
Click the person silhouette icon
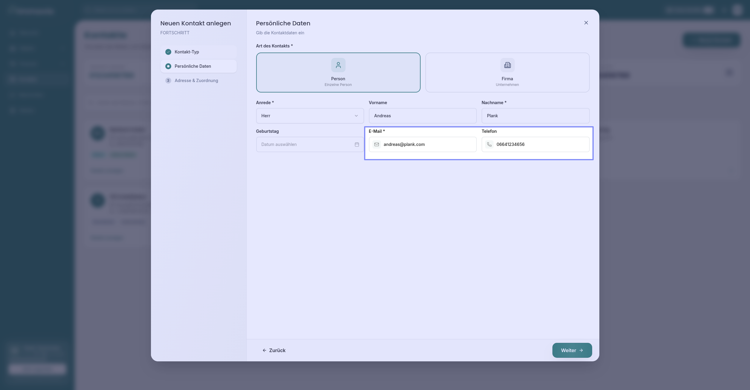click(338, 65)
